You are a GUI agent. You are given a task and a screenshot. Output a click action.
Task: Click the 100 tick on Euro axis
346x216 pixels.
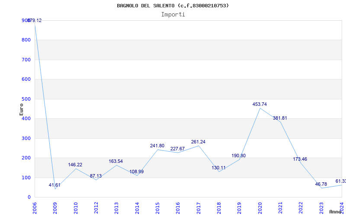26,178
